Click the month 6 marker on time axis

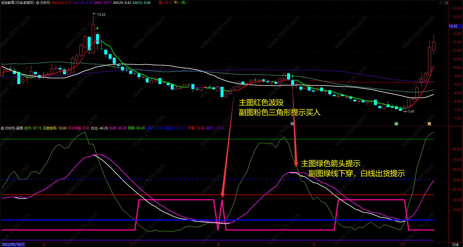pos(45,245)
